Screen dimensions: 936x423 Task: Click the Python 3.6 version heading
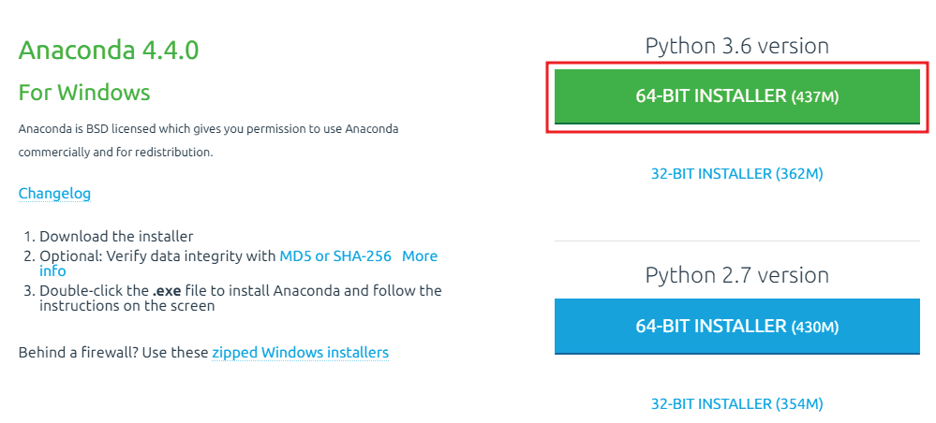click(736, 46)
